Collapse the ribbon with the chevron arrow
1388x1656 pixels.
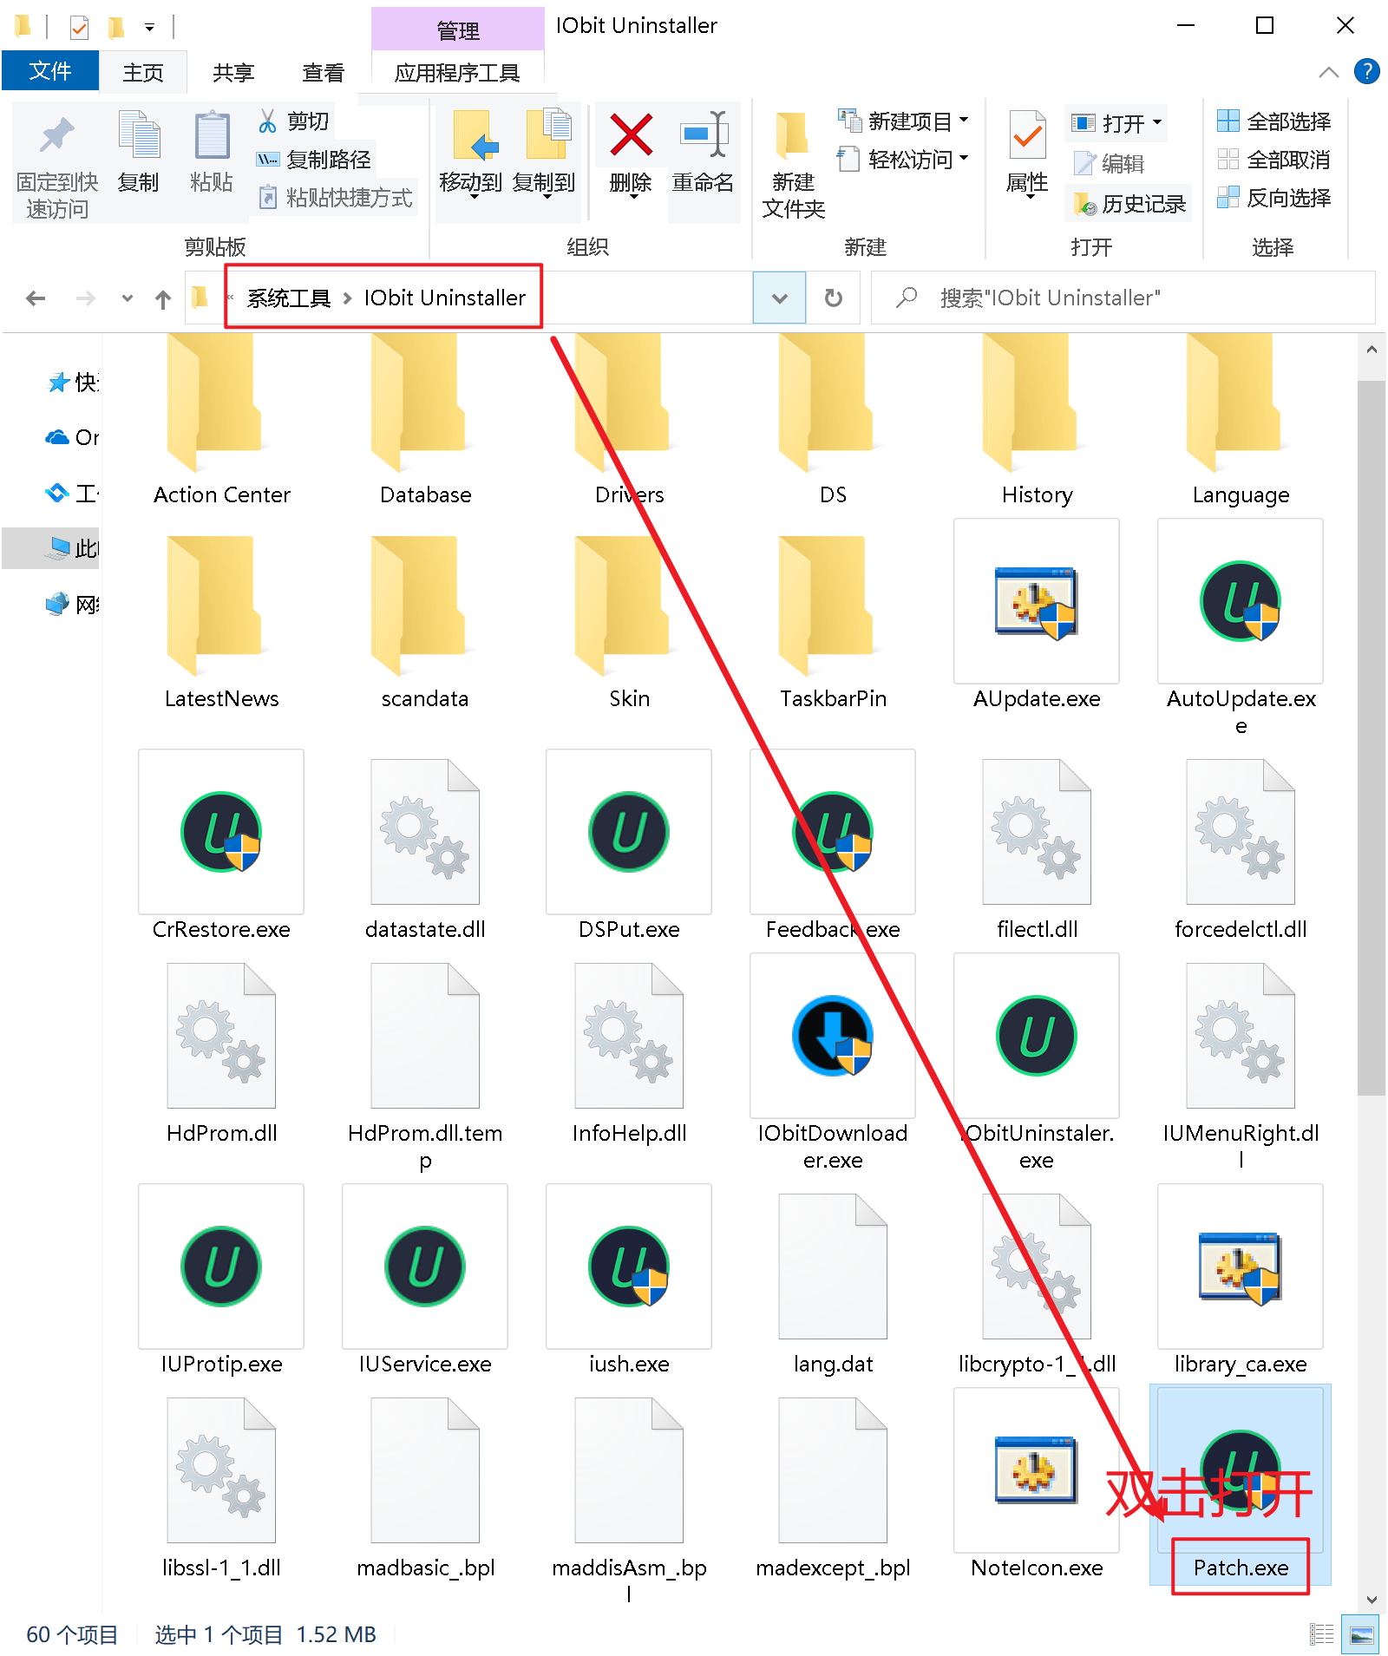click(1328, 72)
